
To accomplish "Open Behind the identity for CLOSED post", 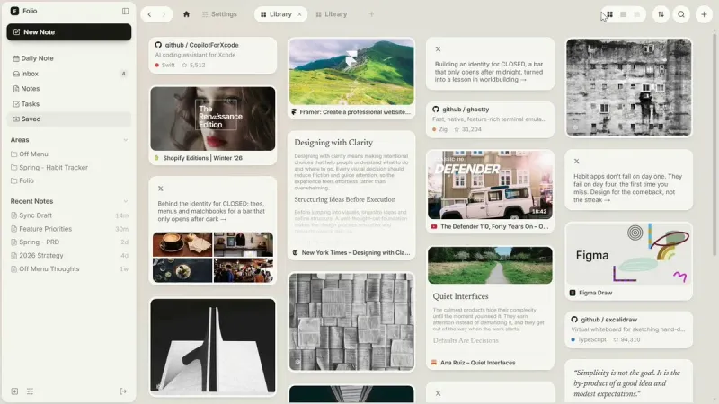I will coord(213,231).
